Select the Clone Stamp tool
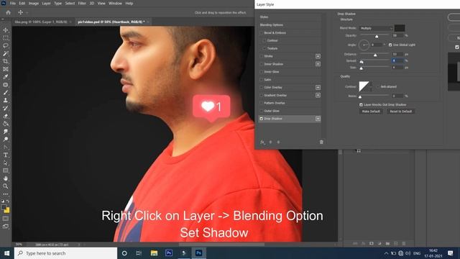 point(6,100)
